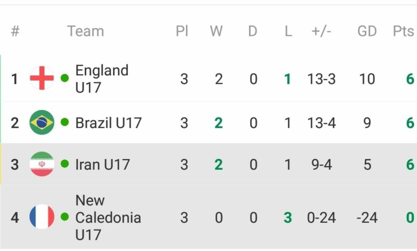Click New Caledonia's -24 goal difference
The width and height of the screenshot is (417, 251).
click(367, 218)
